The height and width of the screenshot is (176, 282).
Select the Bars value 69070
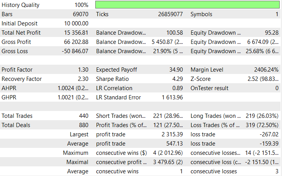coord(81,14)
